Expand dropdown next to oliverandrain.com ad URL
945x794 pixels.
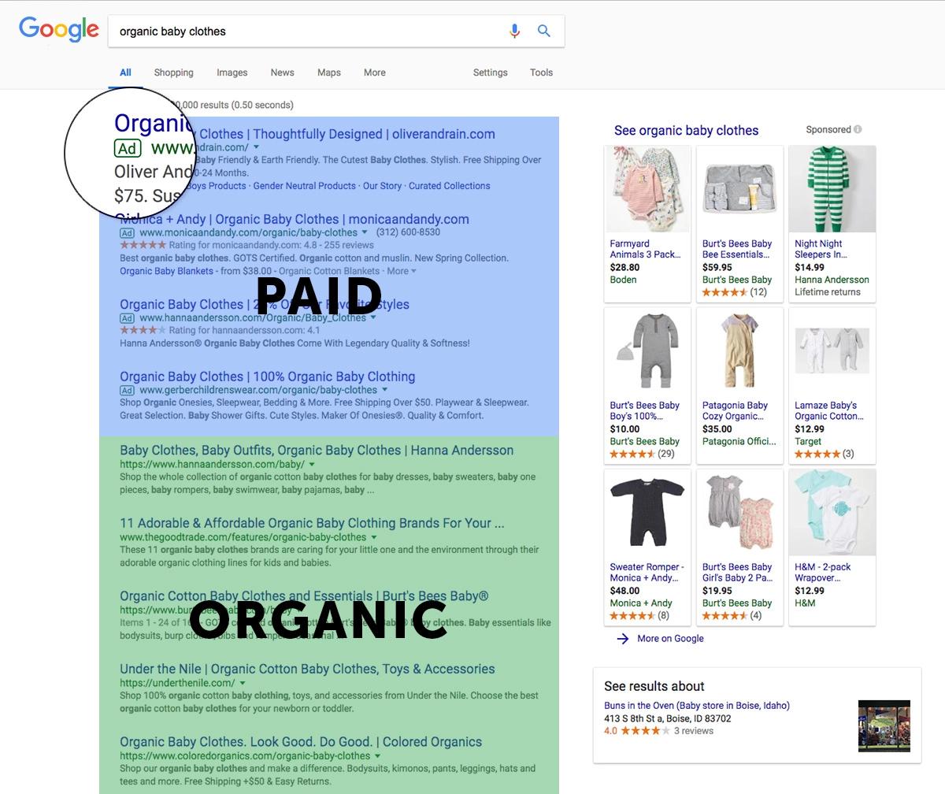tap(256, 147)
